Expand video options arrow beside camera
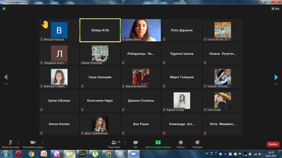282x158 pixels. (x=43, y=142)
